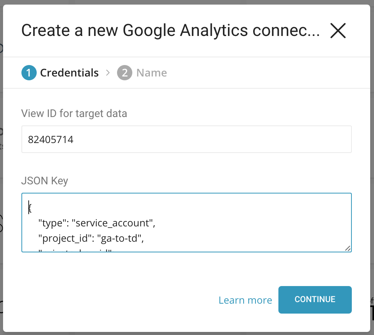The width and height of the screenshot is (374, 335).
Task: Go to the Name step
Action: point(151,73)
